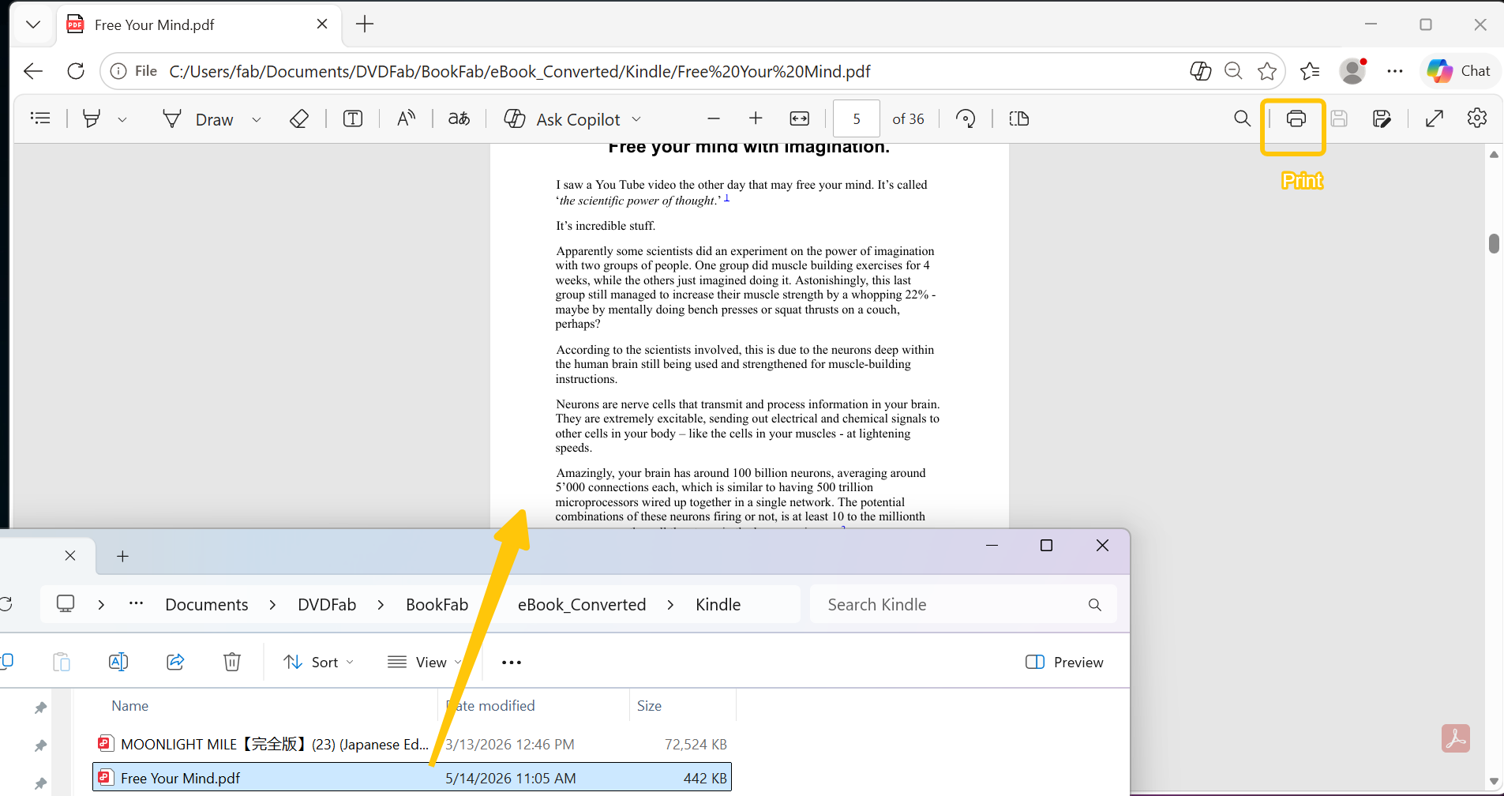This screenshot has height=796, width=1504.
Task: Open Find in PDF search
Action: click(x=1242, y=118)
